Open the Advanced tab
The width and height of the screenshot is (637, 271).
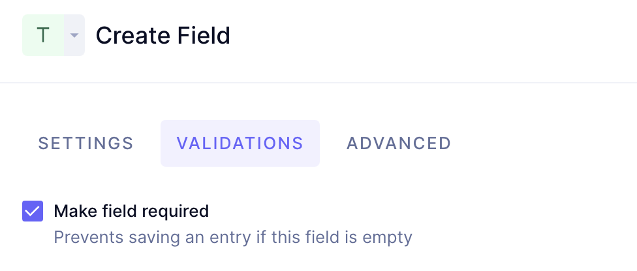[399, 143]
